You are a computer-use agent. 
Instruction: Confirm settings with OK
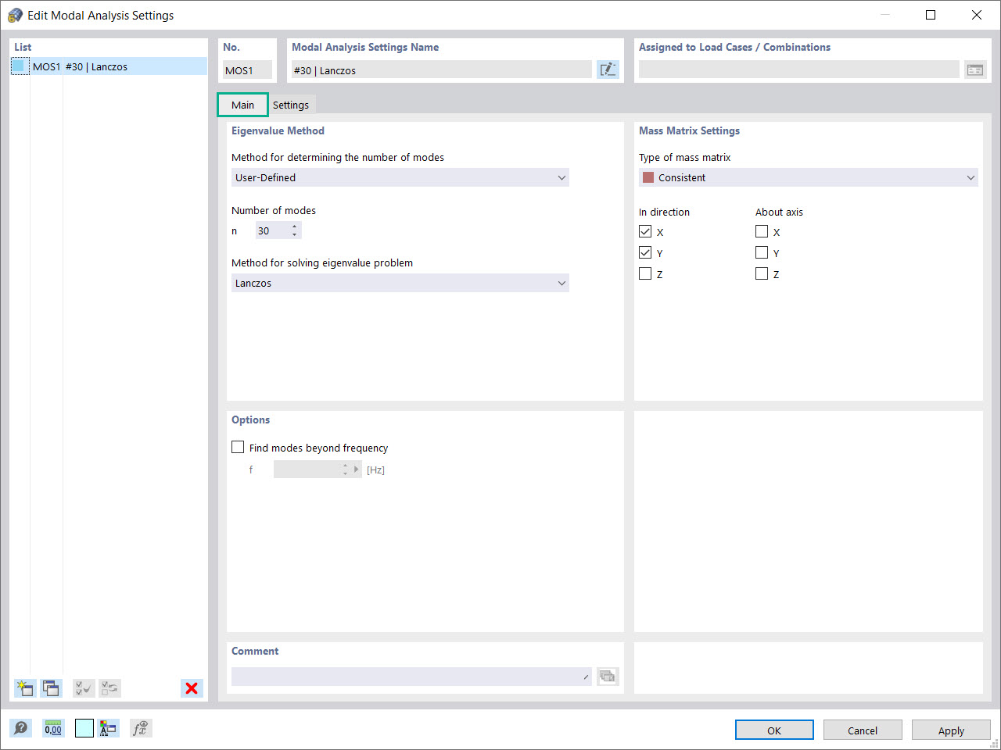tap(773, 730)
